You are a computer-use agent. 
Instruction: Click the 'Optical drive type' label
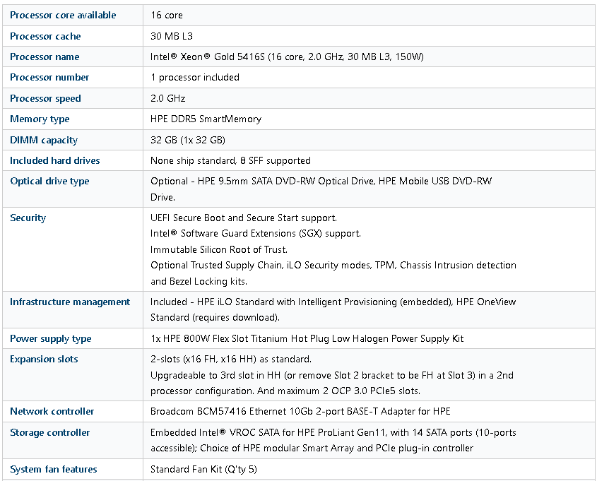pos(49,181)
